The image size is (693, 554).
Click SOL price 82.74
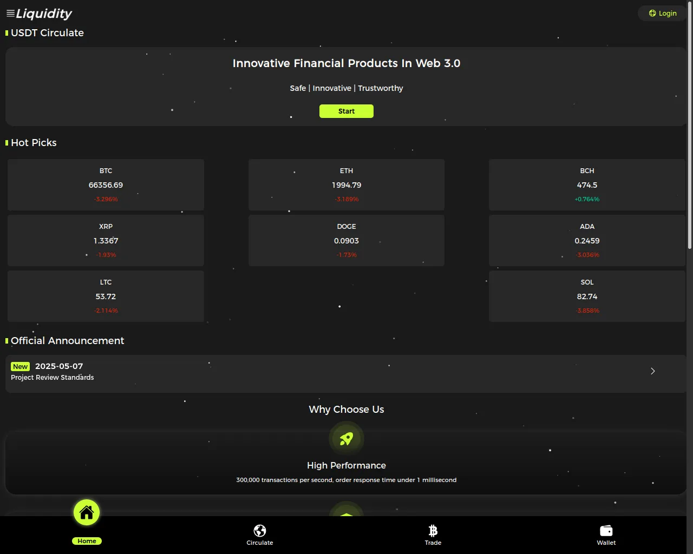587,296
